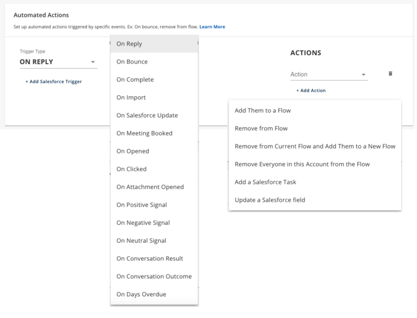This screenshot has height=318, width=417.
Task: Select On Meeting Booked trigger
Action: click(155, 133)
